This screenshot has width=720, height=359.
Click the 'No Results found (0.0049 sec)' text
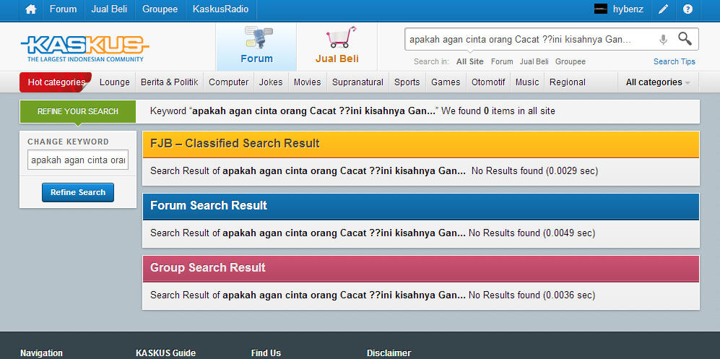(x=532, y=233)
